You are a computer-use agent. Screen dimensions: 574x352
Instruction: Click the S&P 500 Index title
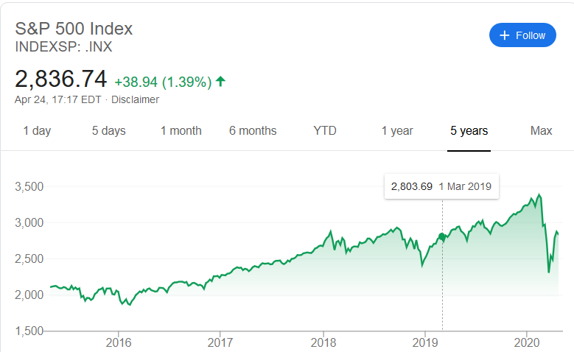click(x=74, y=29)
